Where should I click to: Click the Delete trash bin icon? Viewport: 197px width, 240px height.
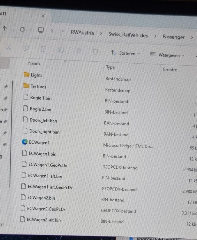click(95, 52)
